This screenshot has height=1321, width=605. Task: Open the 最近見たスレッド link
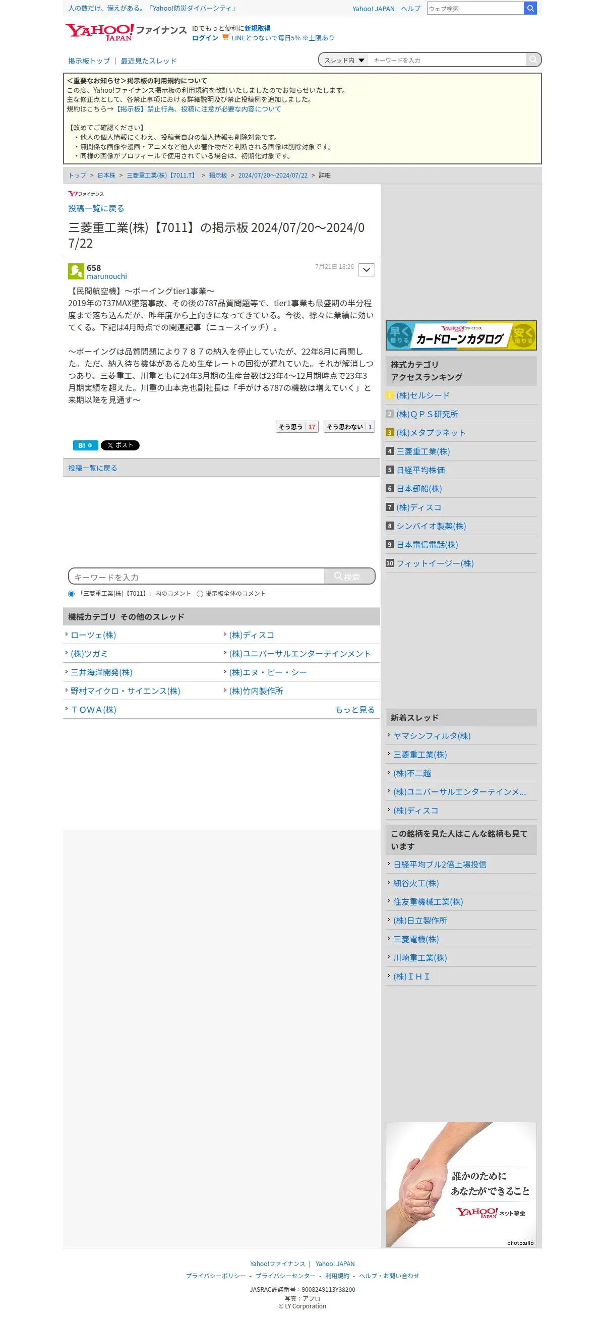pyautogui.click(x=148, y=61)
